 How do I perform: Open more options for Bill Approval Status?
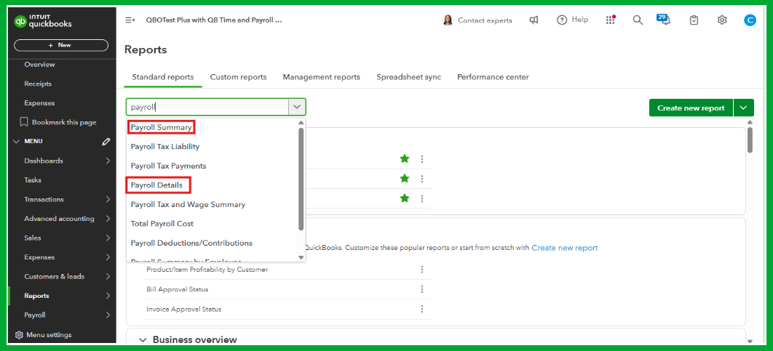[422, 289]
